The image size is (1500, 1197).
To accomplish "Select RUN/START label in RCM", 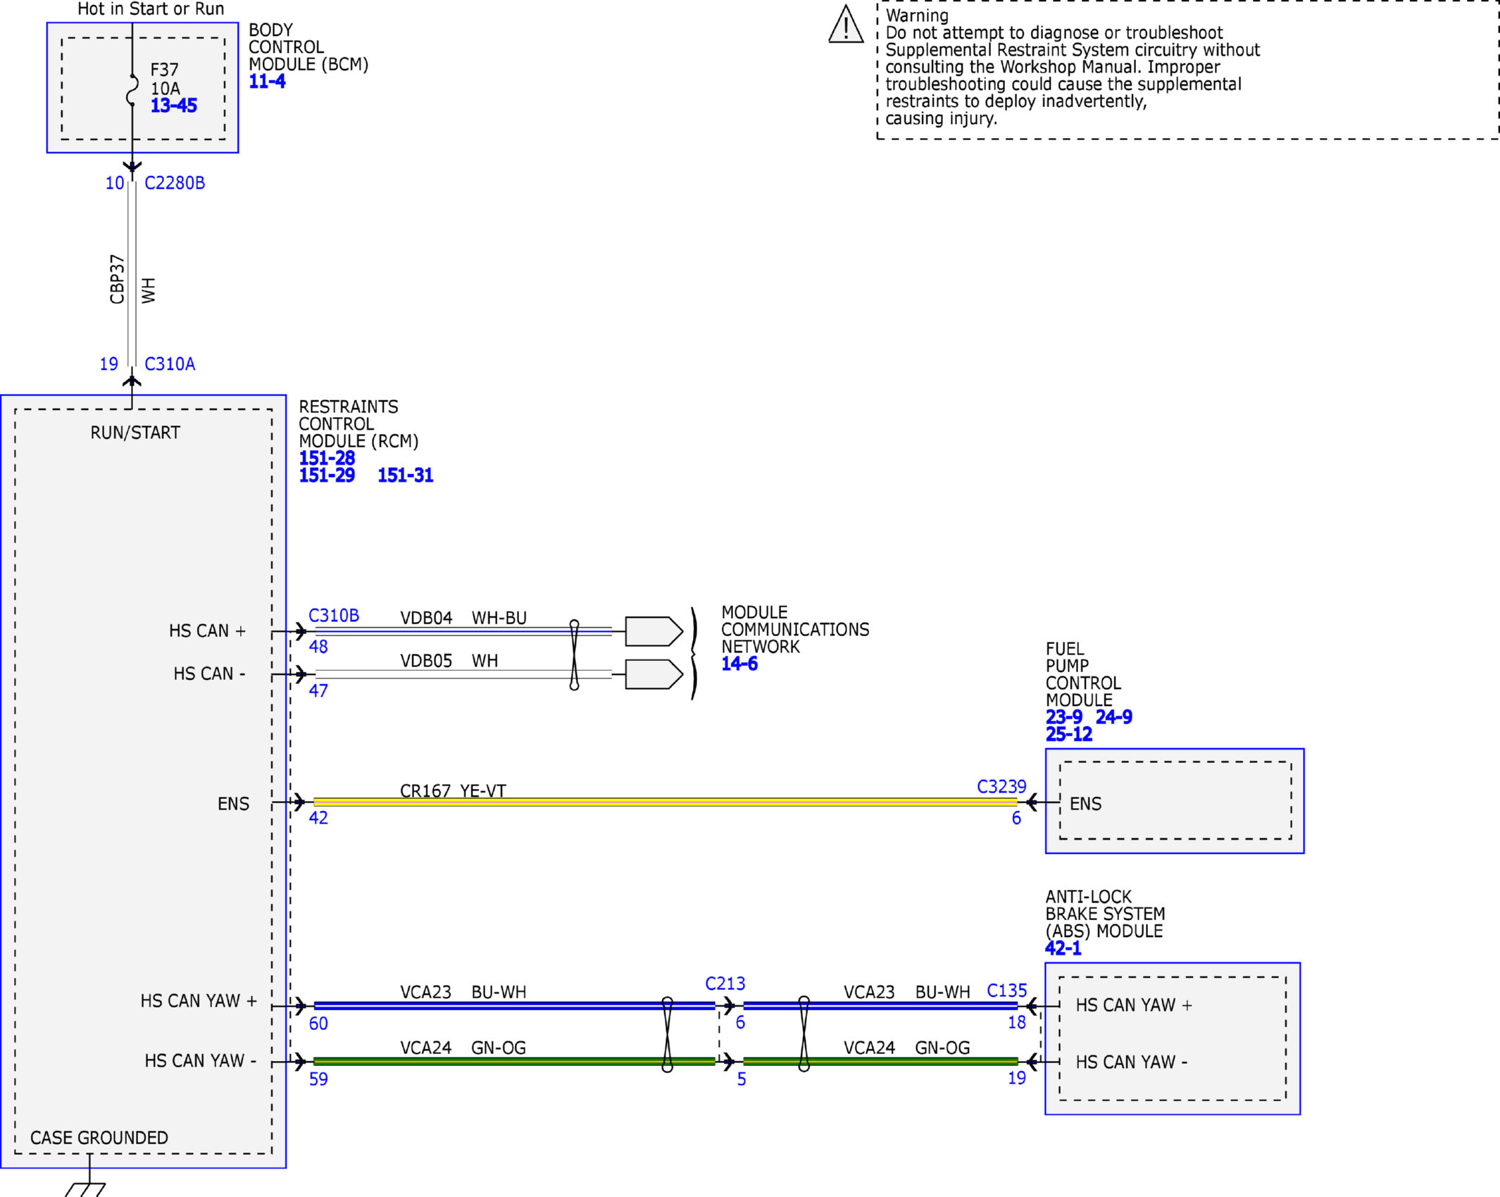I will click(x=135, y=433).
